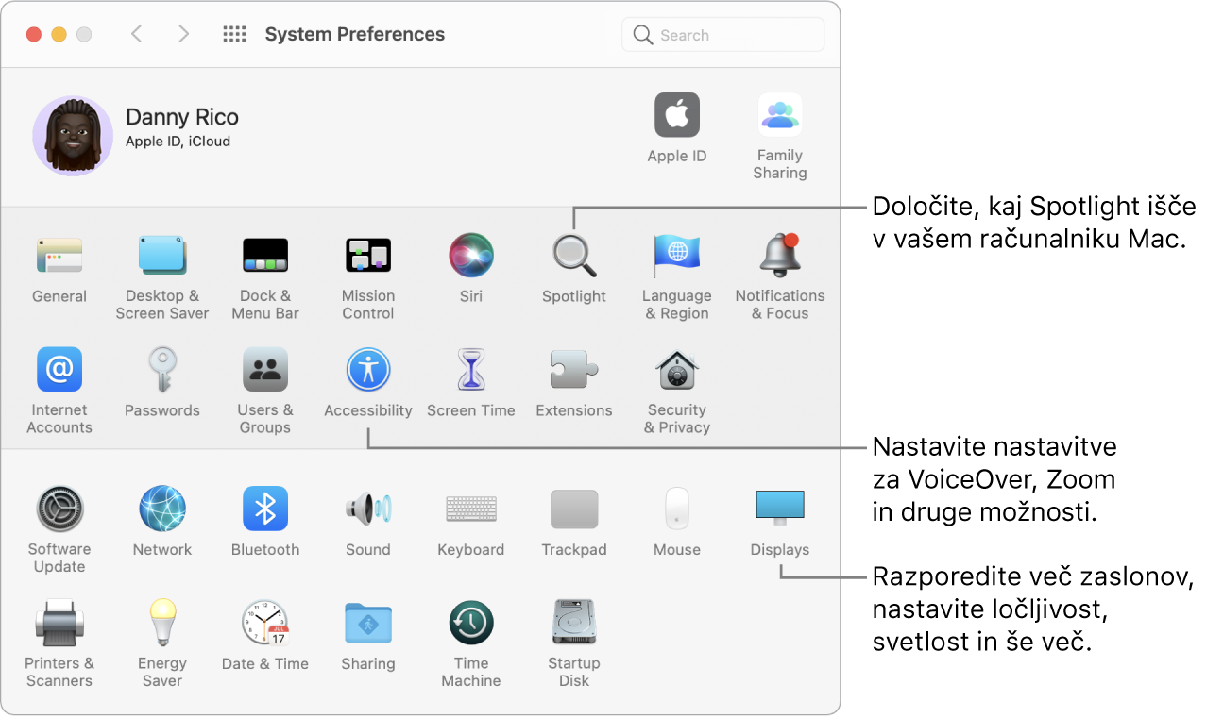Open Spotlight preferences
This screenshot has height=718, width=1206.
tap(574, 256)
